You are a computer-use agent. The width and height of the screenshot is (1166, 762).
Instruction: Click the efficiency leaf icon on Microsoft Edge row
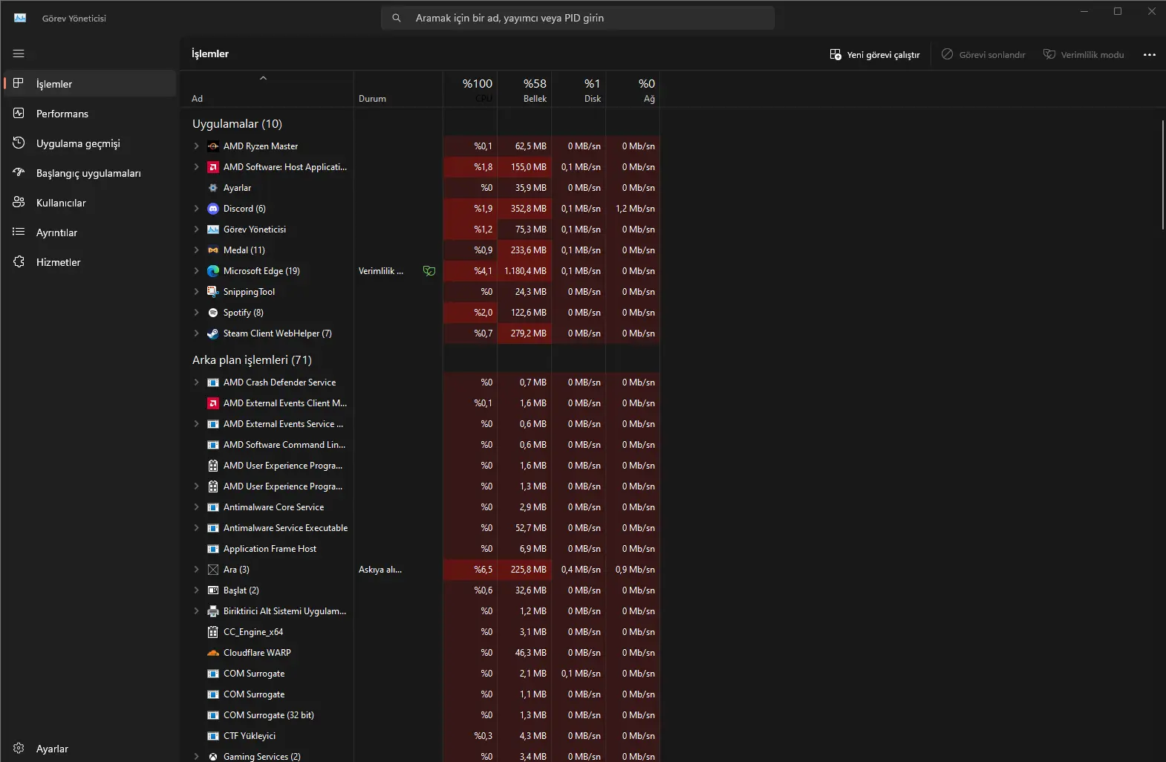click(429, 271)
